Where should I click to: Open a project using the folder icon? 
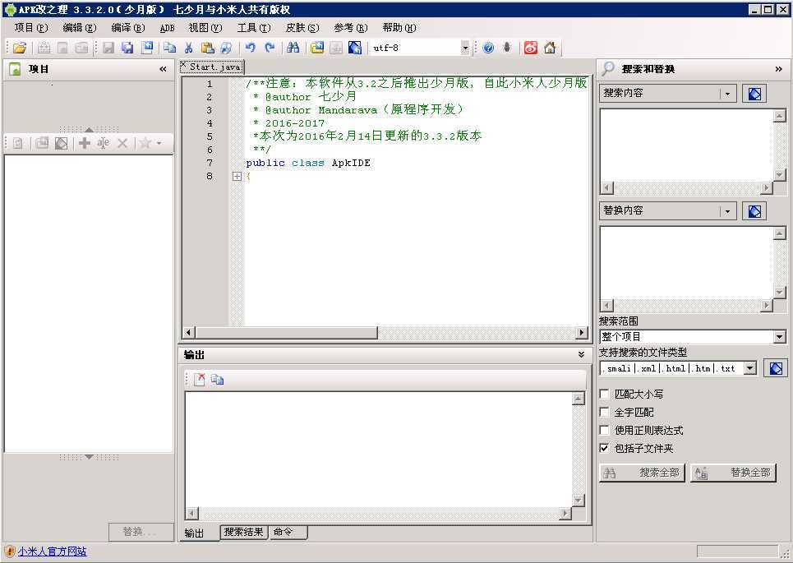coord(20,47)
